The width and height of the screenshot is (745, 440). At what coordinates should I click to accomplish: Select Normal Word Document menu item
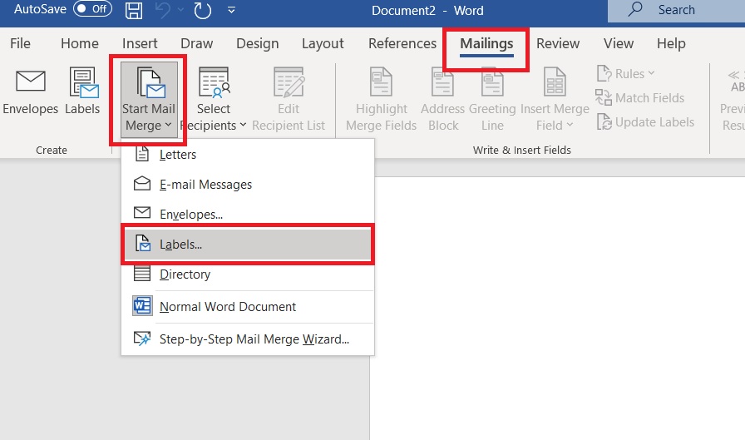click(248, 306)
